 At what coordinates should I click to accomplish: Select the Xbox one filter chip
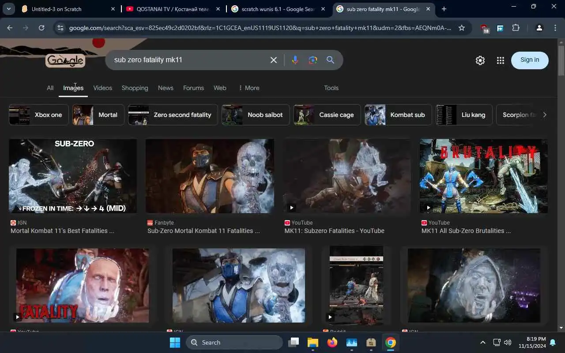pos(39,115)
